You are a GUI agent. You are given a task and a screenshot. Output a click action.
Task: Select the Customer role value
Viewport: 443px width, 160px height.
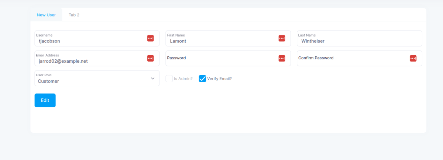48,81
